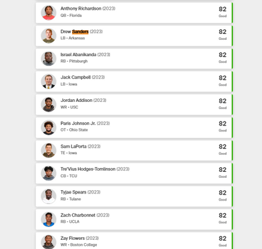Click Tyjae Spears' player headshot

(x=48, y=197)
